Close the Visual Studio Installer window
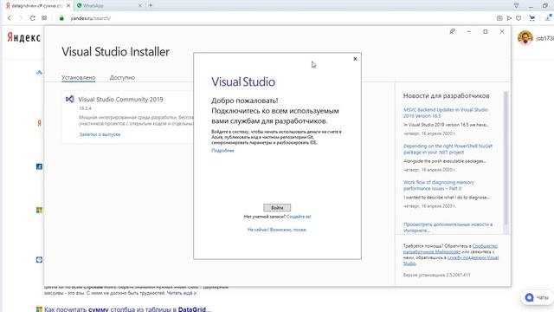The width and height of the screenshot is (554, 312). (x=502, y=31)
